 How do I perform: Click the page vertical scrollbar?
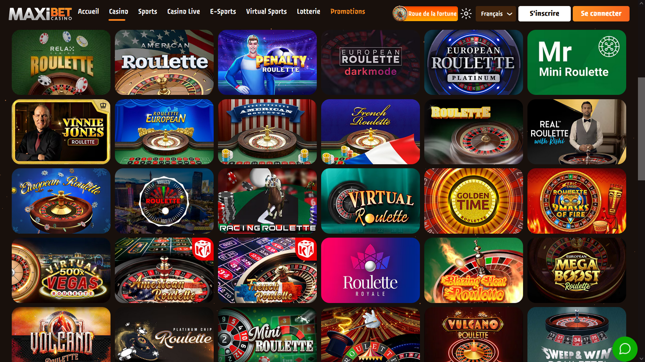[x=641, y=129]
